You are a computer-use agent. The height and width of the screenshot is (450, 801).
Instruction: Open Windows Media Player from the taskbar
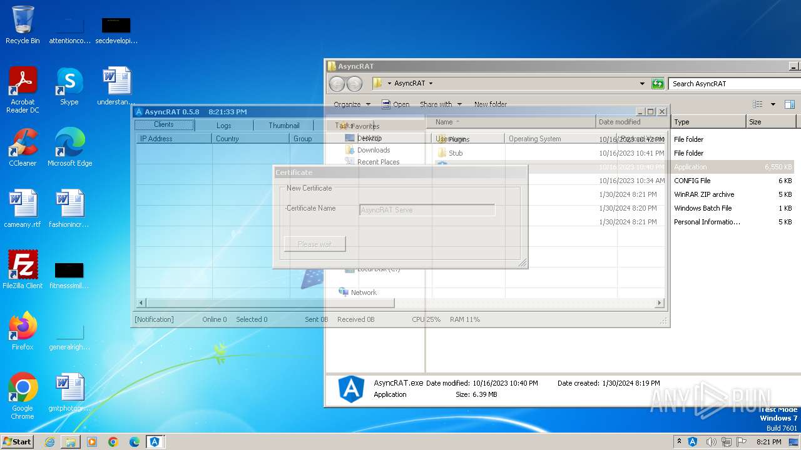pos(92,442)
